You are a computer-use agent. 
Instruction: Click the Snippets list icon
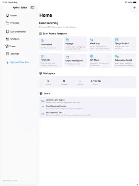coord(7,39)
